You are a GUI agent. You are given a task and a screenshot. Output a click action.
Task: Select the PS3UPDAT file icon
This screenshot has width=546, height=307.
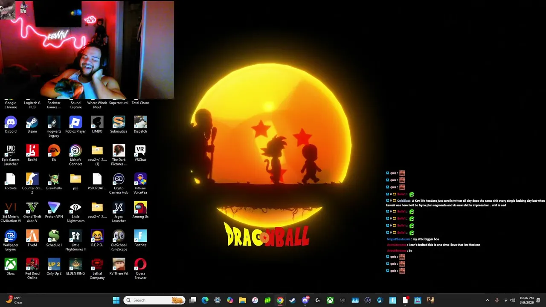click(97, 182)
